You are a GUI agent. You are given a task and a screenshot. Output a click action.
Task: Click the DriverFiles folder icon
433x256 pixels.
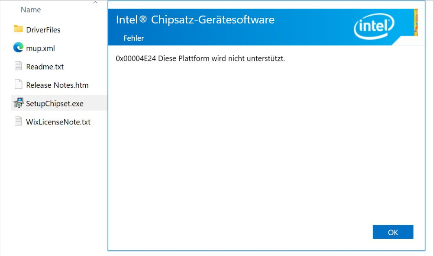pos(18,29)
